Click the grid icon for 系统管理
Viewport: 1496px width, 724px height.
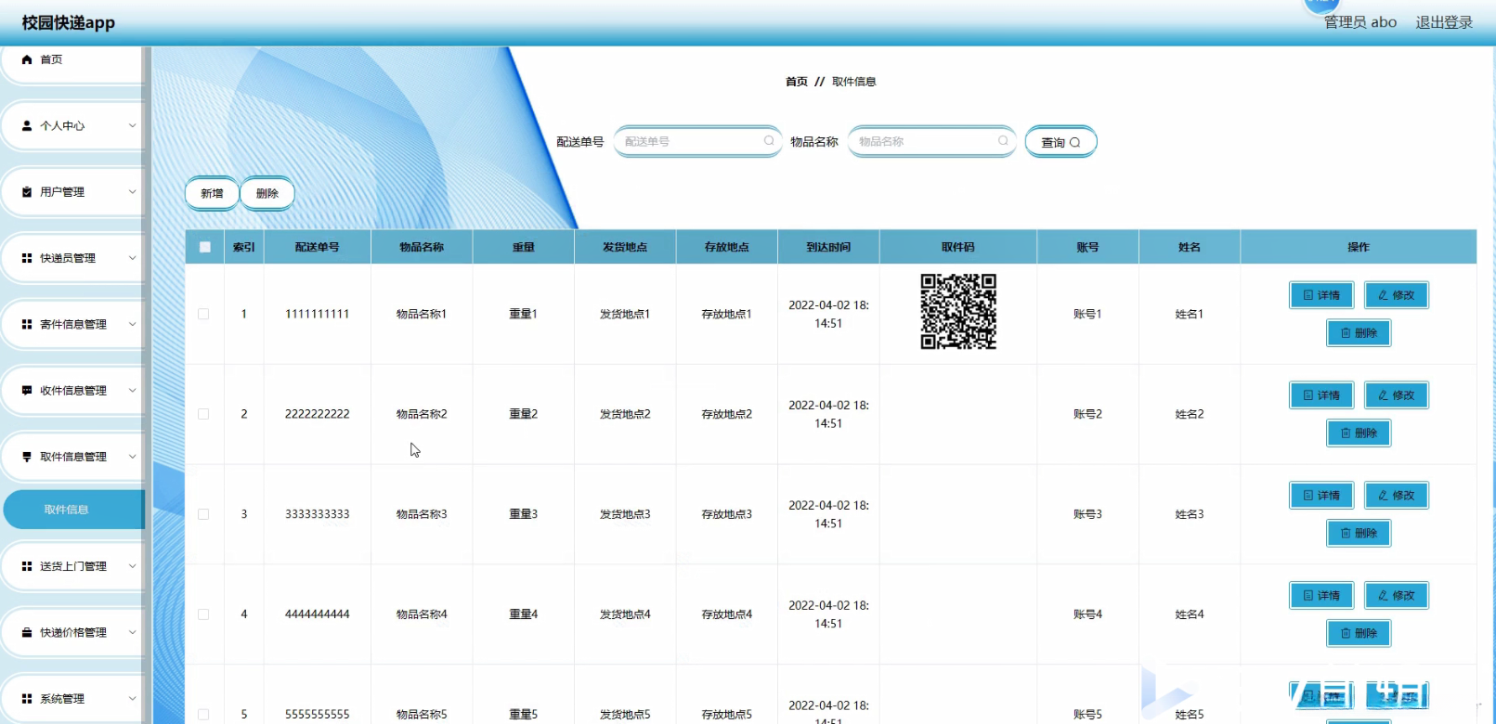27,699
